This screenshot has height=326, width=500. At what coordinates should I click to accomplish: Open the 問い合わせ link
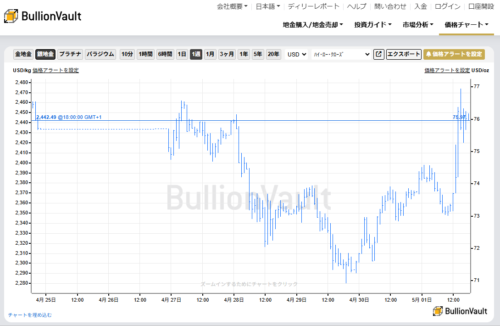390,6
